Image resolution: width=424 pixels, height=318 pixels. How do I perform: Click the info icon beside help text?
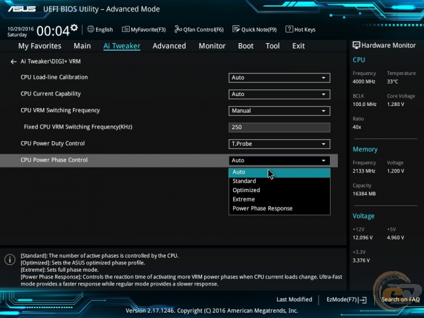coord(10,260)
